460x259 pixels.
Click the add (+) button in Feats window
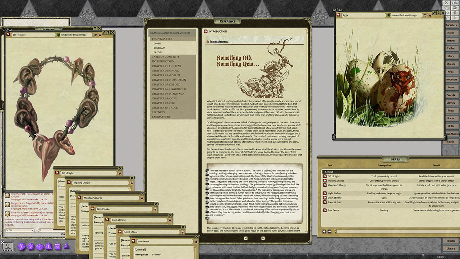click(324, 231)
